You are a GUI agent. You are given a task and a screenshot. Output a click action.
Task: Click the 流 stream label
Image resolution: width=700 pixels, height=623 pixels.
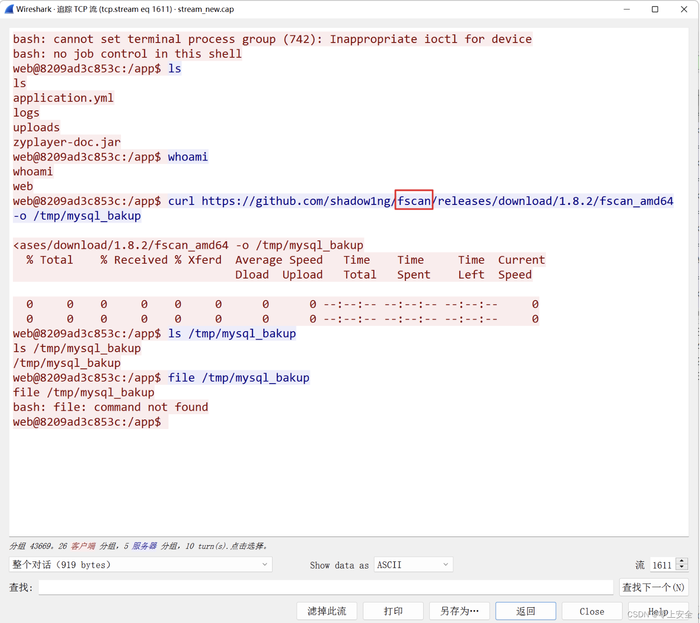(x=640, y=565)
